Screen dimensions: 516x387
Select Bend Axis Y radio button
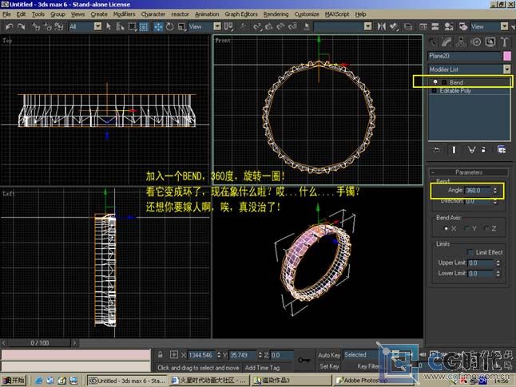466,228
